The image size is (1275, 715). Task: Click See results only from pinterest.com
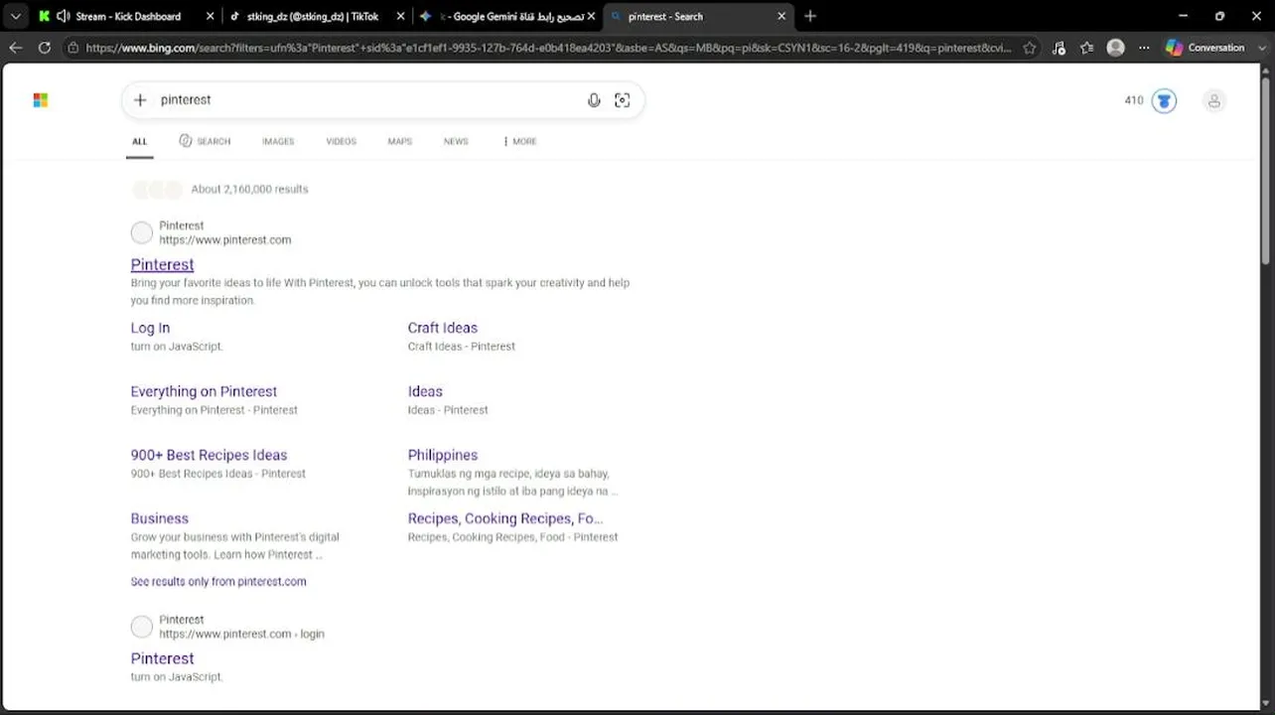point(218,582)
